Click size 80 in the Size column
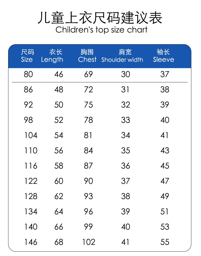This screenshot has height=256, width=201. 28,74
